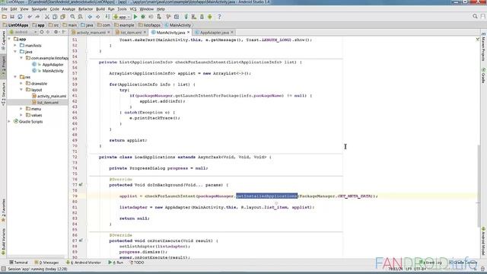Click Scroll from Source target icon
Screen dimensions: 487x274
(x=42, y=32)
